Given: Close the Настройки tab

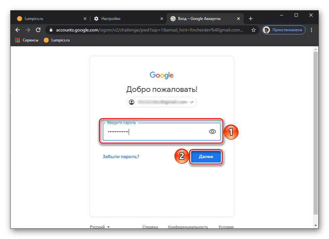Looking at the screenshot, I should tap(162, 19).
